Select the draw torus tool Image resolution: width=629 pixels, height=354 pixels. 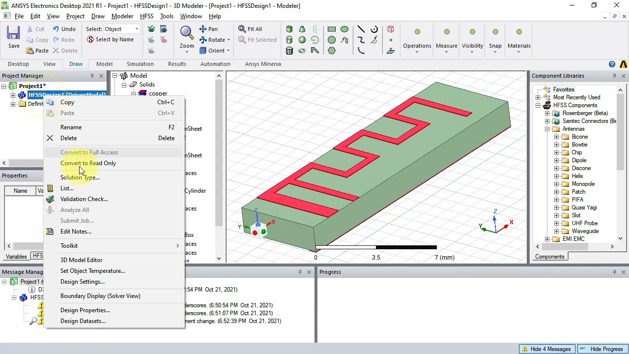pos(302,51)
